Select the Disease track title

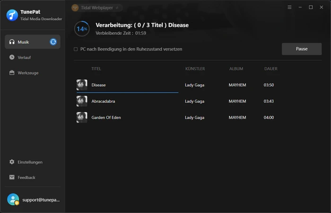tap(98, 85)
